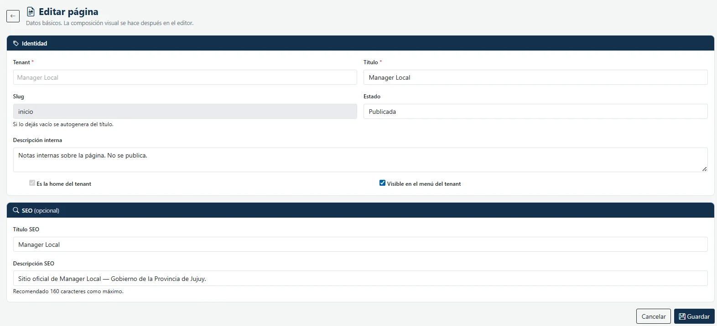Click the Descripción interna textarea
This screenshot has height=326, width=717.
360,160
